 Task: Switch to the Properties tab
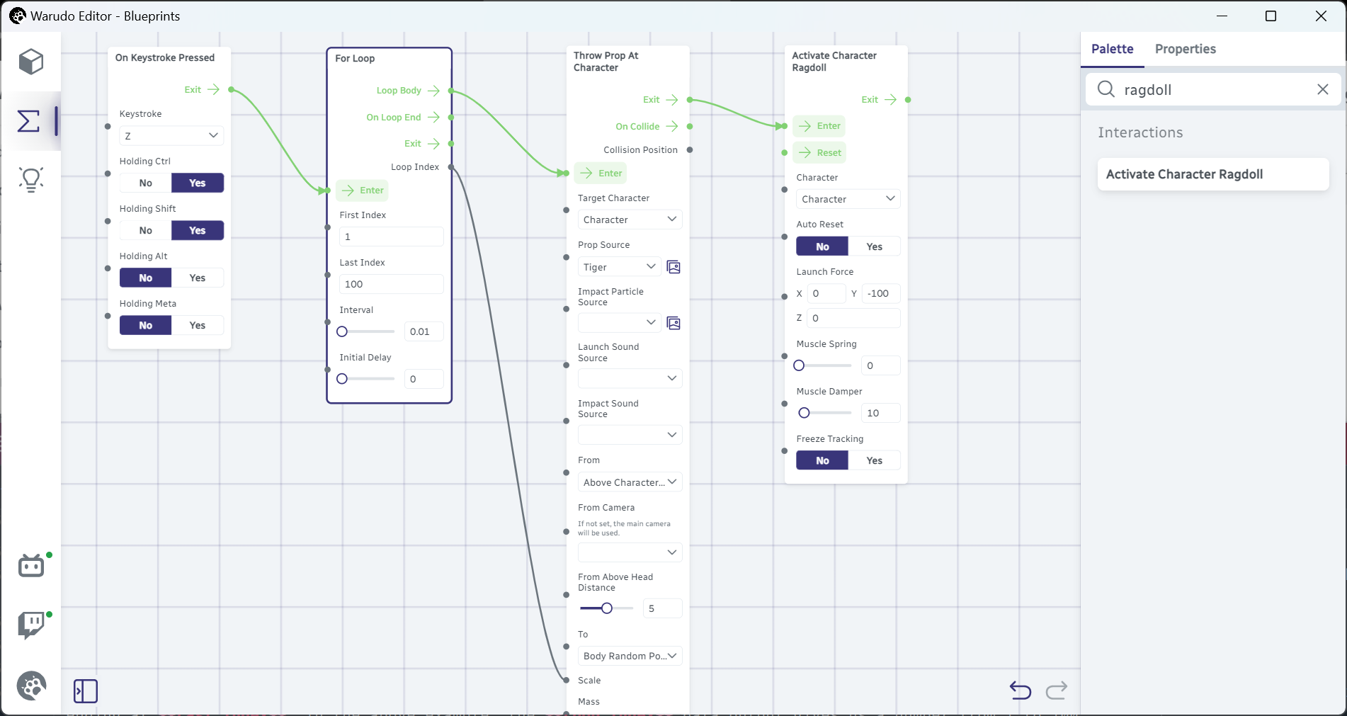(x=1185, y=49)
